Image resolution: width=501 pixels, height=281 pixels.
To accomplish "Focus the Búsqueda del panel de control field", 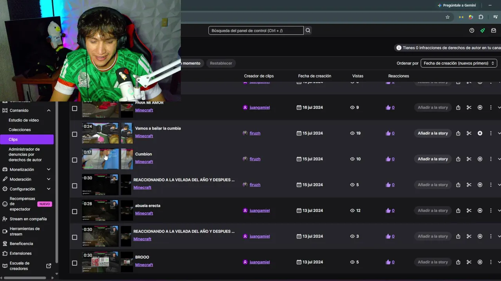I will pyautogui.click(x=256, y=30).
